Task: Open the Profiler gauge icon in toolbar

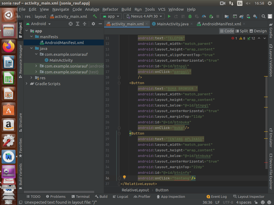Action: tap(204, 16)
